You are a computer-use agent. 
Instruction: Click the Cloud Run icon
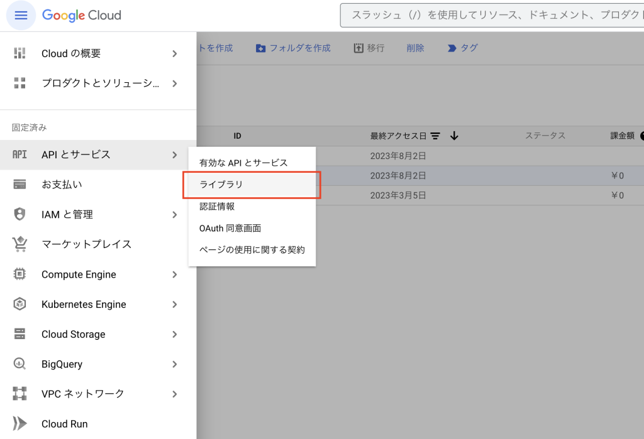point(19,423)
